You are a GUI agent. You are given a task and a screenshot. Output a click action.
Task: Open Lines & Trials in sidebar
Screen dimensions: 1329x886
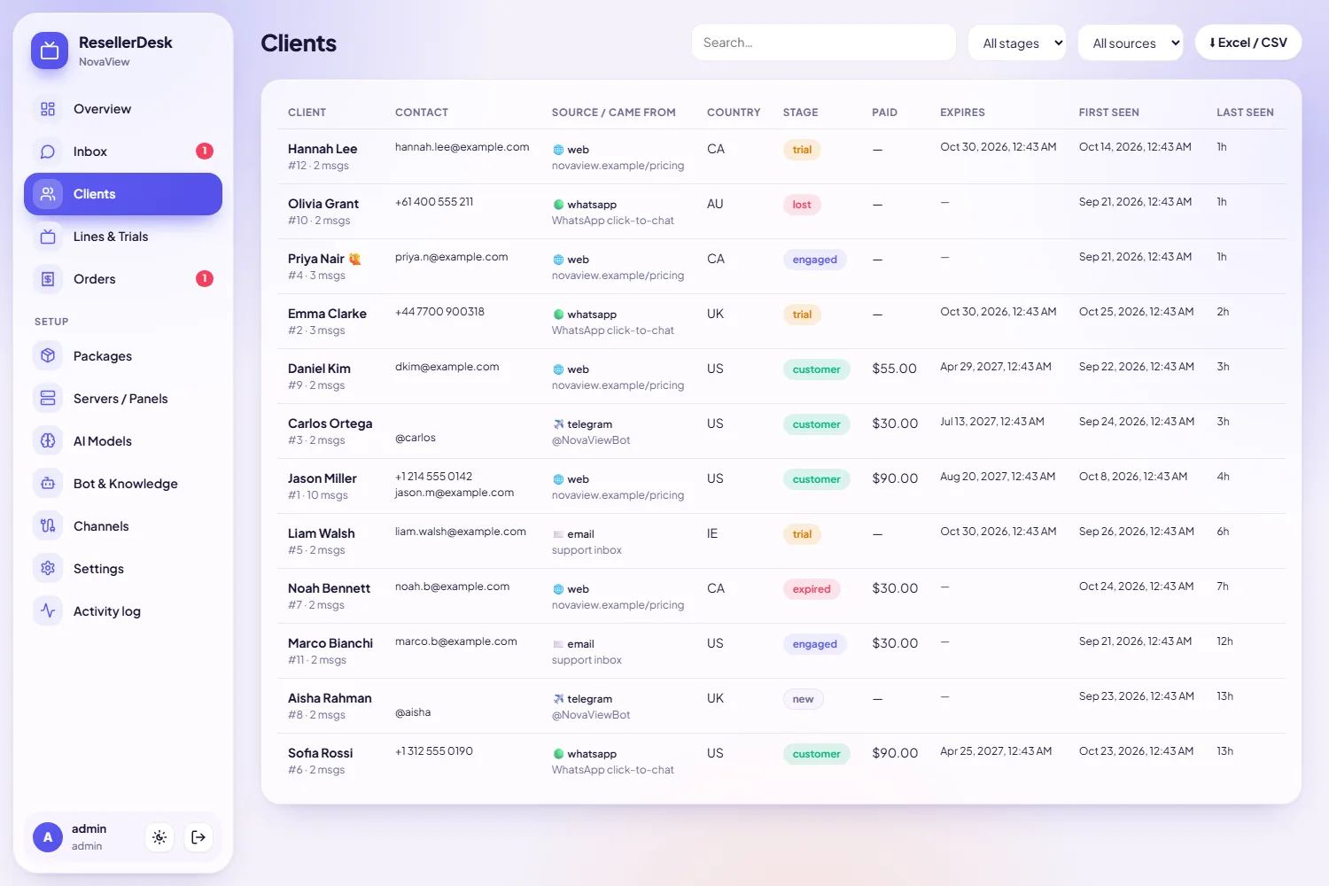pyautogui.click(x=123, y=237)
